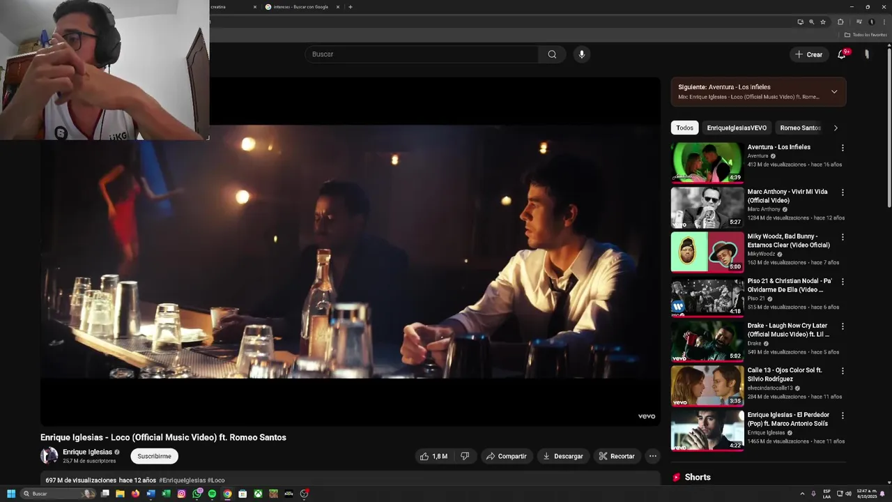892x502 pixels.
Task: Click the #Loco hashtag
Action: click(216, 480)
